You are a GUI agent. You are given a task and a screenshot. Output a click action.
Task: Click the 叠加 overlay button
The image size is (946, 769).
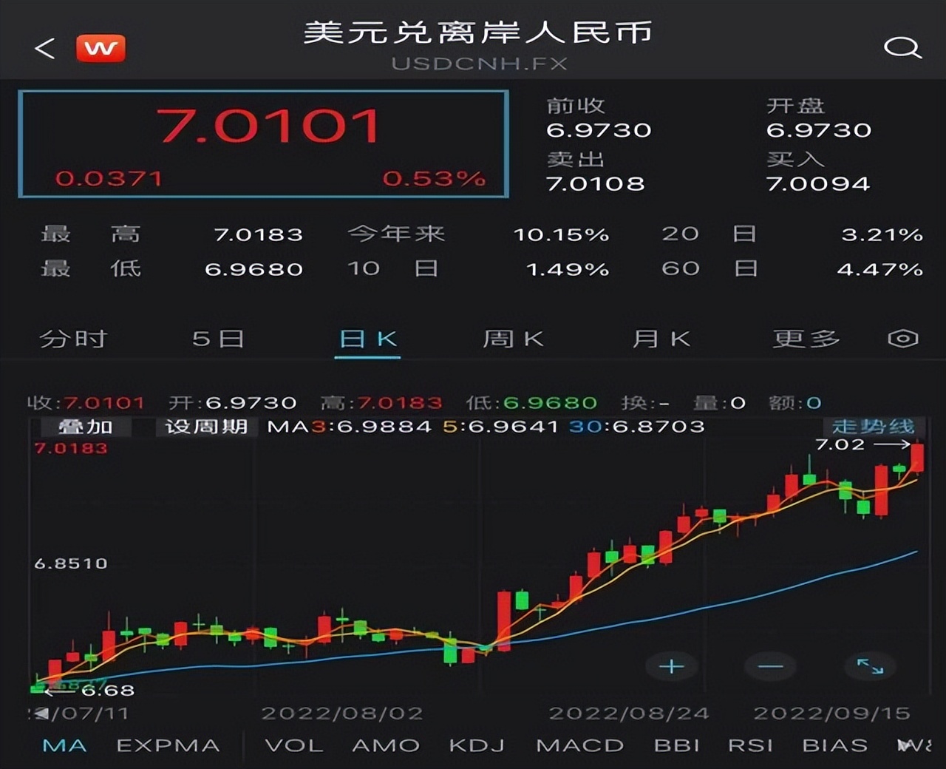pyautogui.click(x=84, y=426)
